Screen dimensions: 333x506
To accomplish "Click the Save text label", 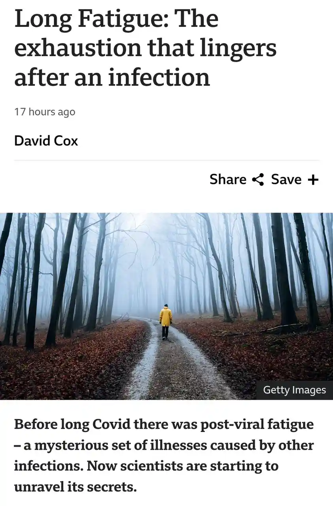I will [286, 179].
